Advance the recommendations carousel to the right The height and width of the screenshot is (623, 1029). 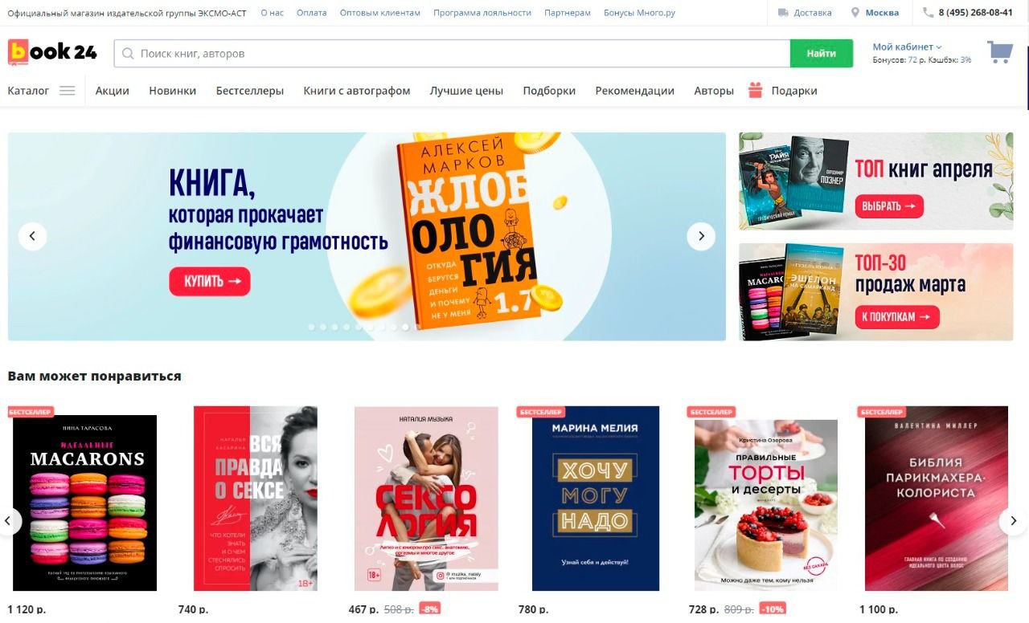1013,521
